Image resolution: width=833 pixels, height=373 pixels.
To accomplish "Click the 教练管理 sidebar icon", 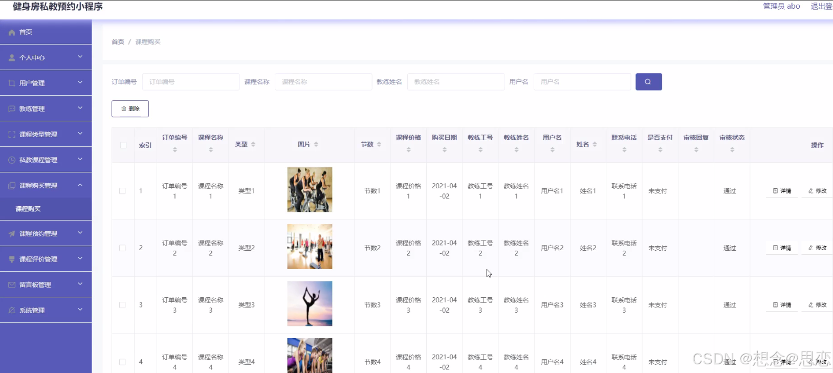I will coord(12,109).
